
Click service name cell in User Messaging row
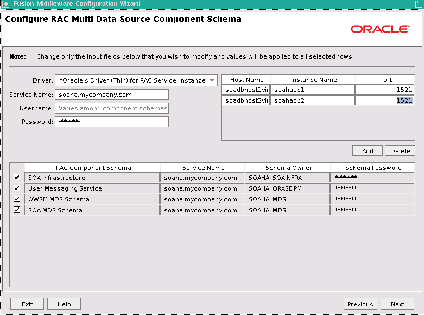pos(202,188)
